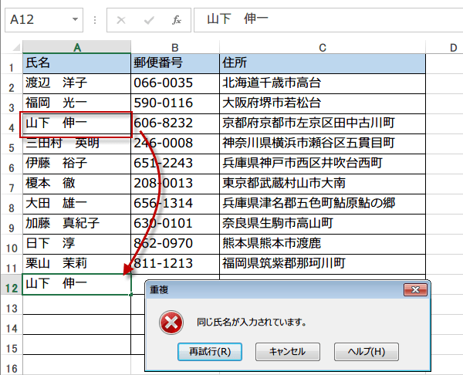The height and width of the screenshot is (375, 463).
Task: Click address 兵庫県津名郡五色町鮎原鮎の郷
Action: tap(323, 204)
